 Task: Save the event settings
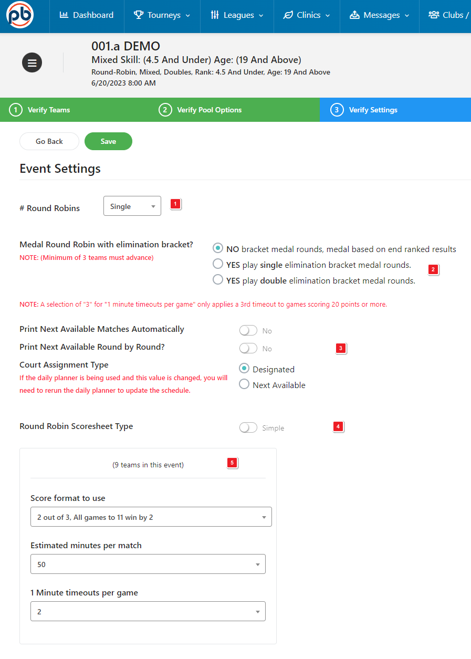(x=108, y=141)
